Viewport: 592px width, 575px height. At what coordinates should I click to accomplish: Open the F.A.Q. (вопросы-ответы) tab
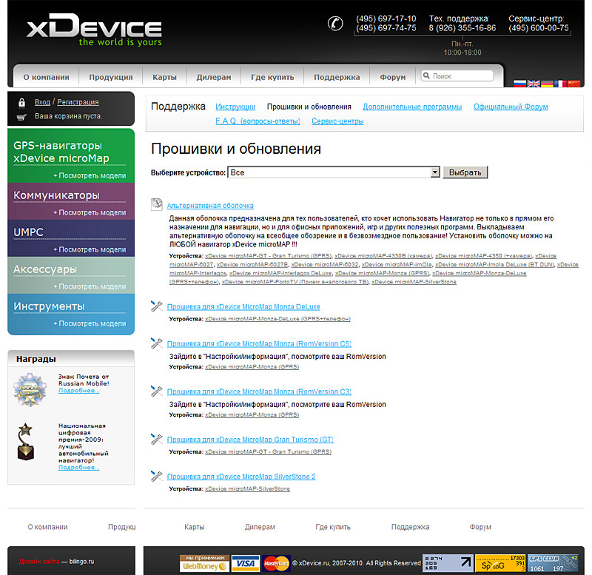[258, 121]
